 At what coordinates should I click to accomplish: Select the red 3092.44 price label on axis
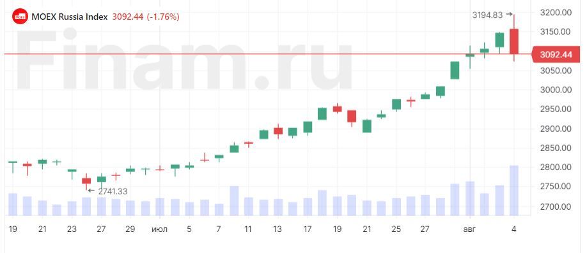point(556,55)
